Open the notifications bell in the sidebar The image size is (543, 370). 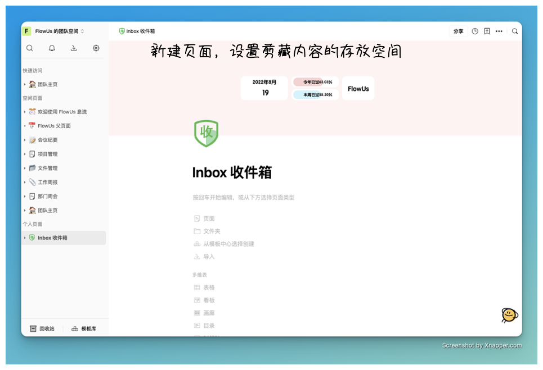[52, 48]
